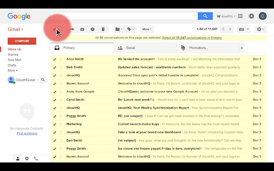Open the Drafts folder

click(12, 65)
